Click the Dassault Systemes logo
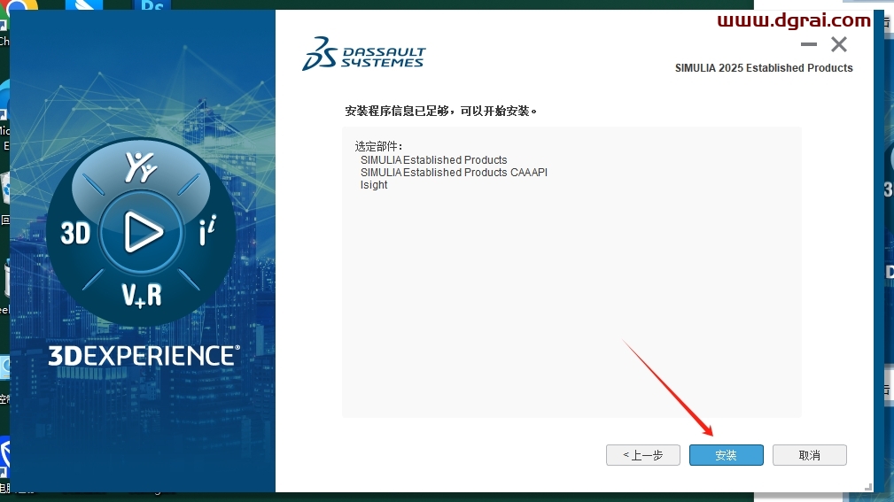 (364, 53)
